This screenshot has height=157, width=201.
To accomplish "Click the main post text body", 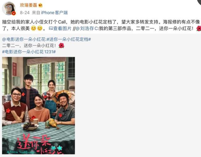I will click(101, 25).
